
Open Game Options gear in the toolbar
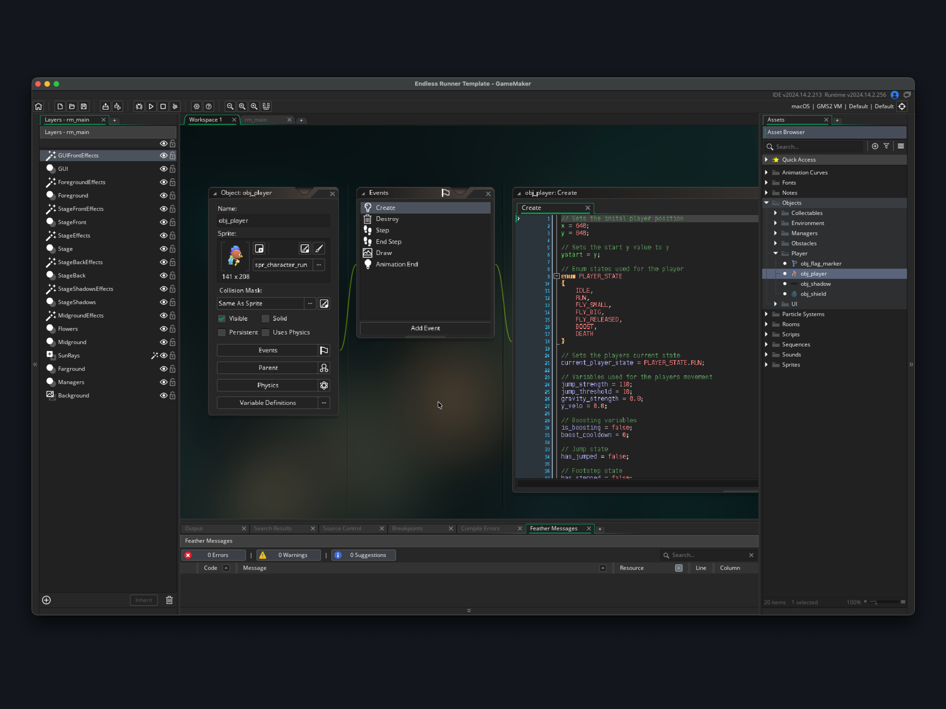196,107
